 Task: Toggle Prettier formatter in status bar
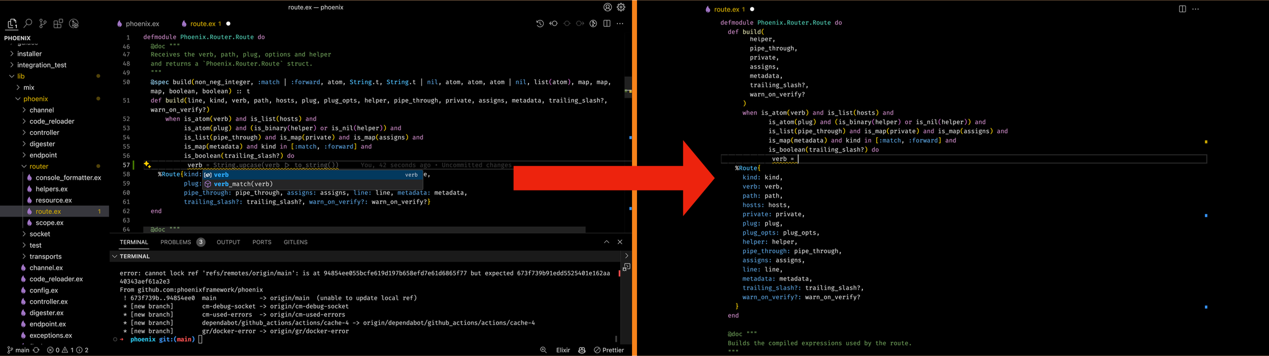pyautogui.click(x=609, y=350)
